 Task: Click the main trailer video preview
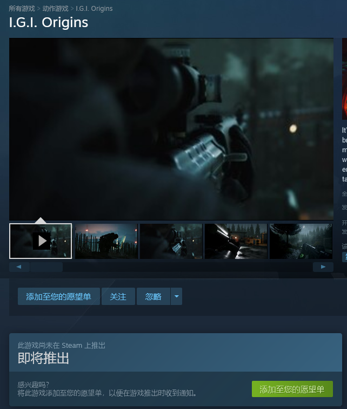171,129
